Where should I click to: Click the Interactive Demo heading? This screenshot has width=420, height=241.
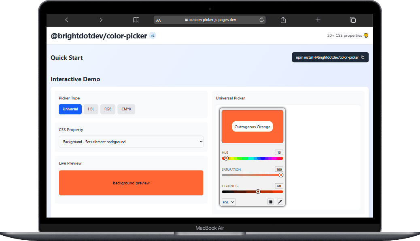(75, 79)
